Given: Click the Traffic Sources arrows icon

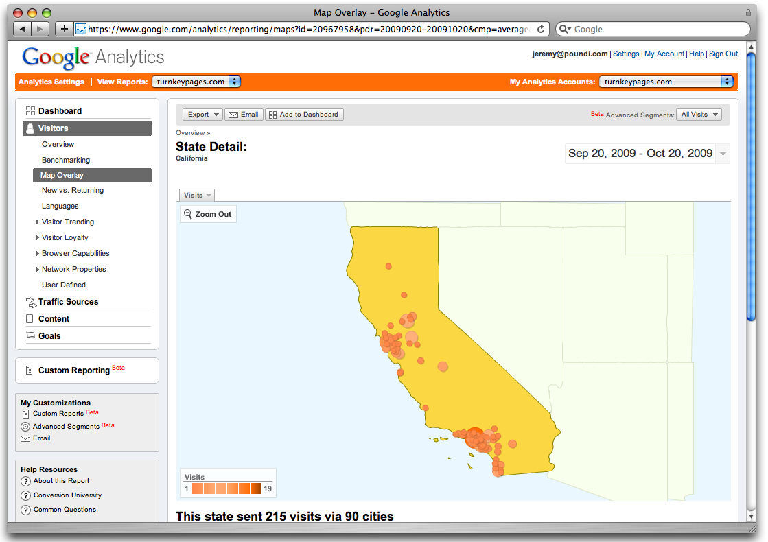Looking at the screenshot, I should click(31, 302).
